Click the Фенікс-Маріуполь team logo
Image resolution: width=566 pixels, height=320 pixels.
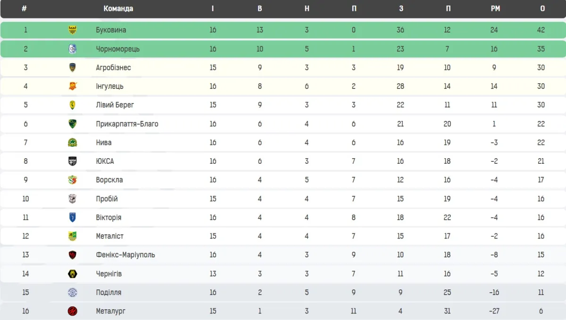point(73,255)
